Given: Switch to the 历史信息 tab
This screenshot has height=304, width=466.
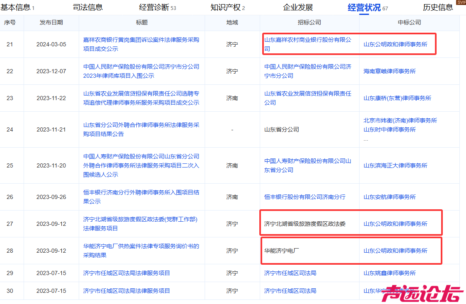Looking at the screenshot, I should tap(437, 7).
